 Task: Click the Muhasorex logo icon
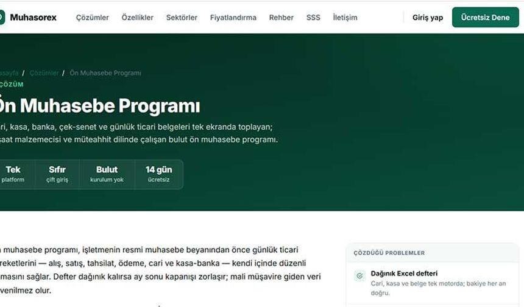2,18
